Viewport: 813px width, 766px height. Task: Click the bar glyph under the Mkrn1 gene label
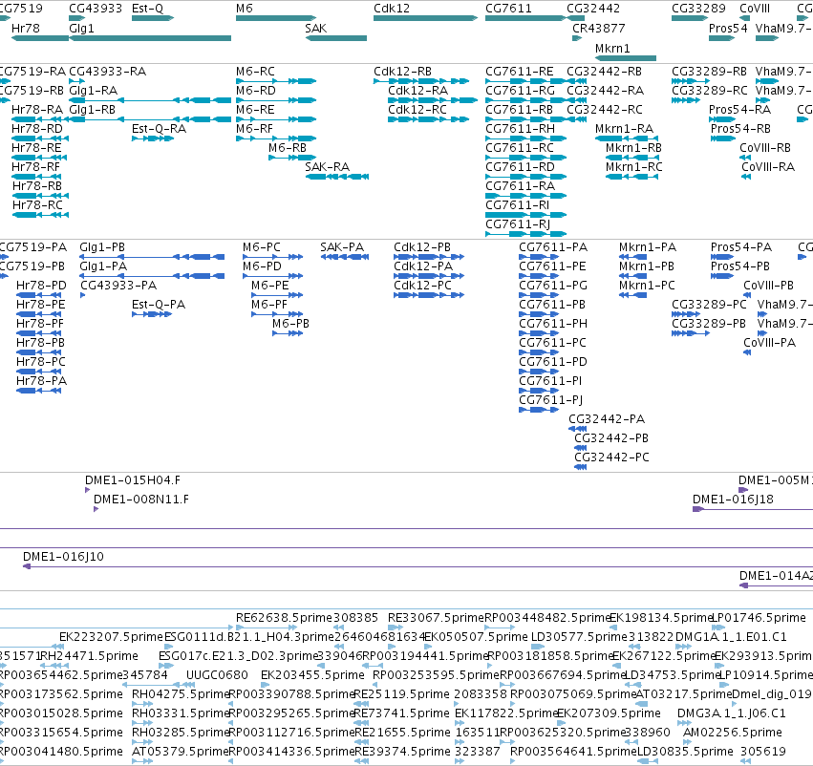[x=626, y=58]
